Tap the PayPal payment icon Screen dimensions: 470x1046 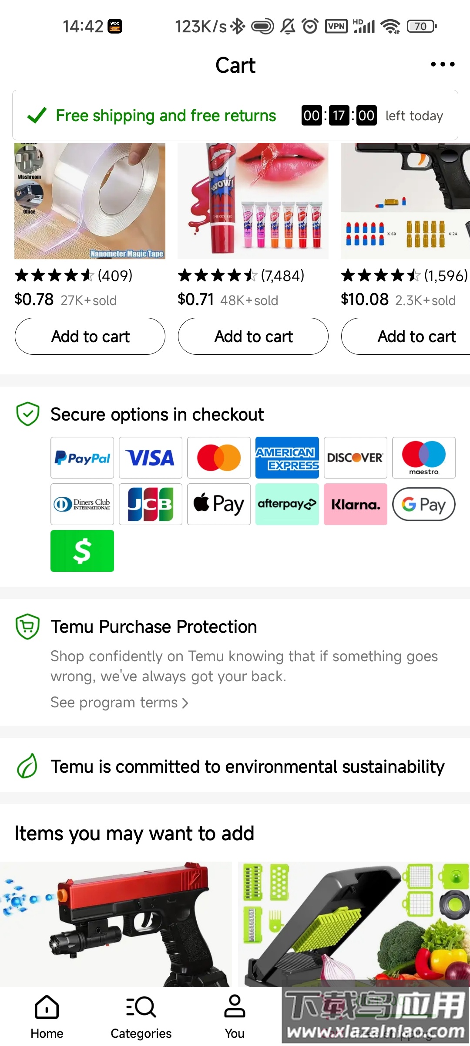pos(82,458)
